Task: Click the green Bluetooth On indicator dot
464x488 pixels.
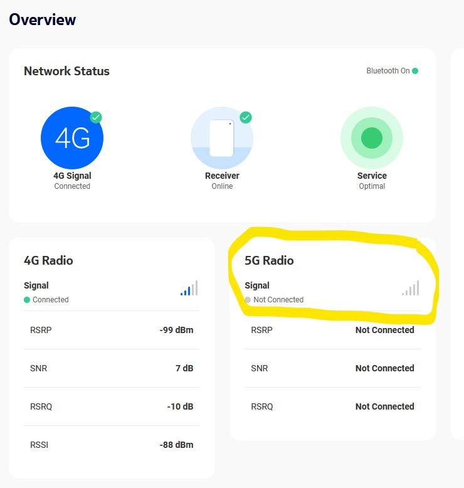Action: point(415,71)
